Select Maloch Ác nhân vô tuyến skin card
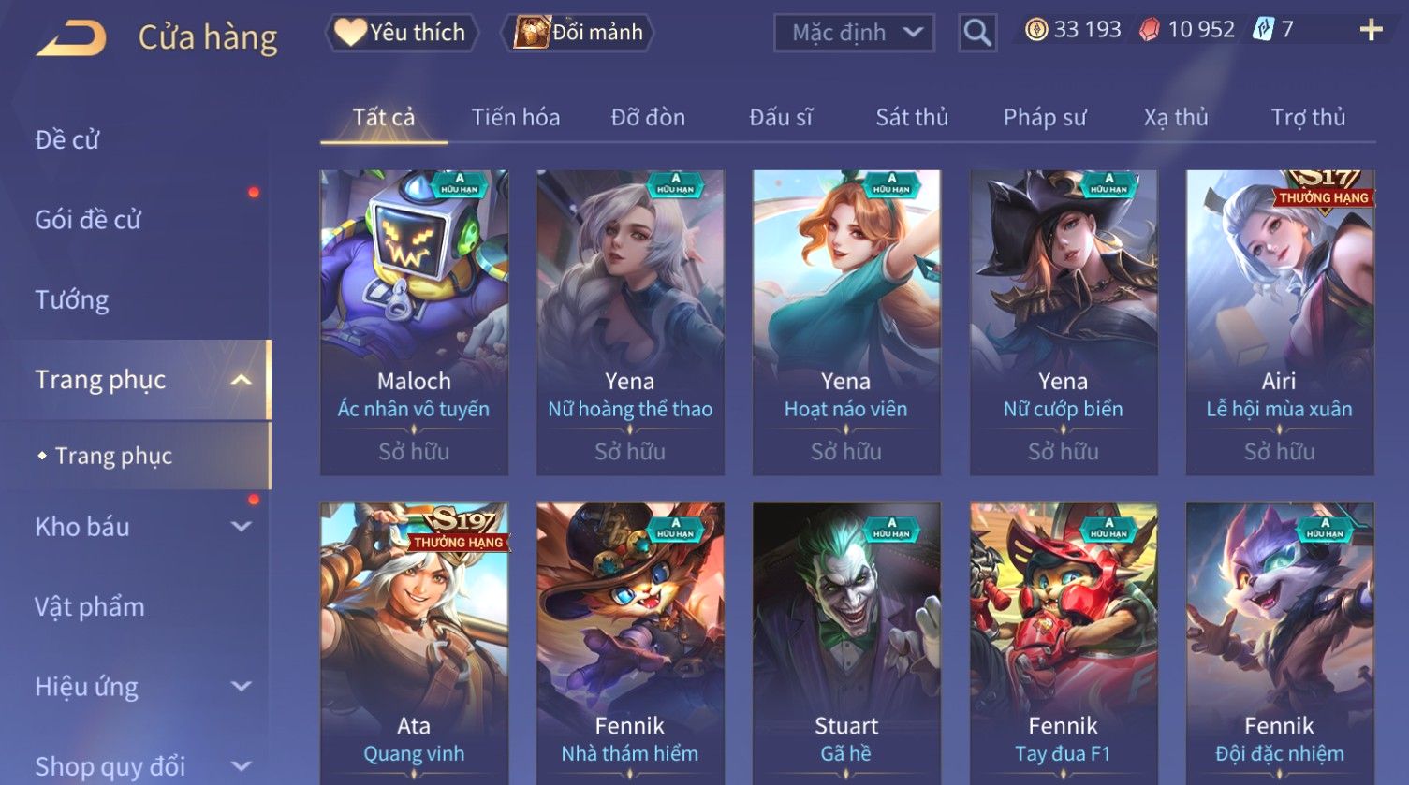Screen dimensions: 1409x785 [x=414, y=323]
